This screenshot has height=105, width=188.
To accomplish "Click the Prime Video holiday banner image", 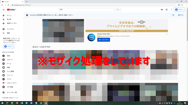I will [126, 26].
